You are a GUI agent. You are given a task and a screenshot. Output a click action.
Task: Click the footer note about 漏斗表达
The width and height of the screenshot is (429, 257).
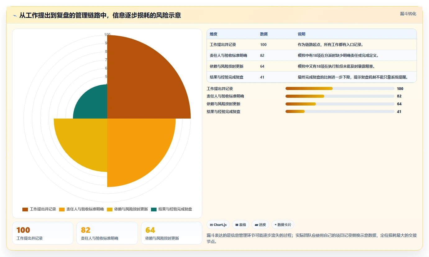(312, 238)
